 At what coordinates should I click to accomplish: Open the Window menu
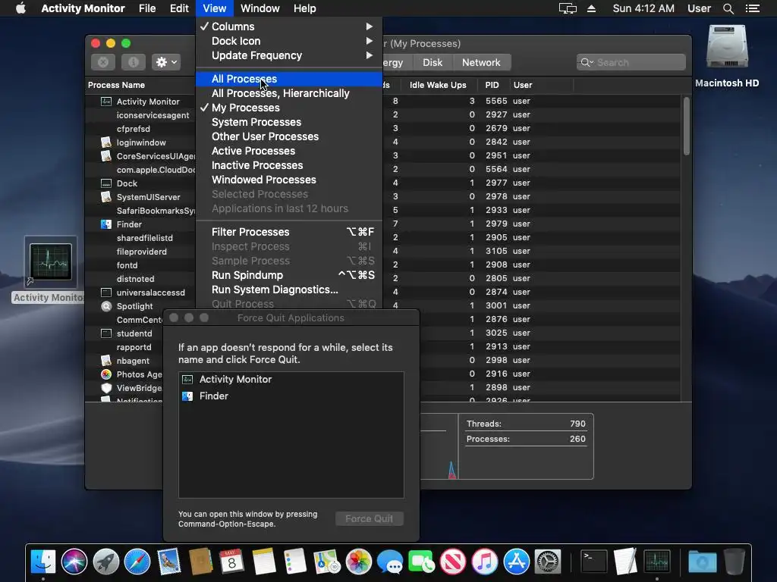pyautogui.click(x=260, y=8)
